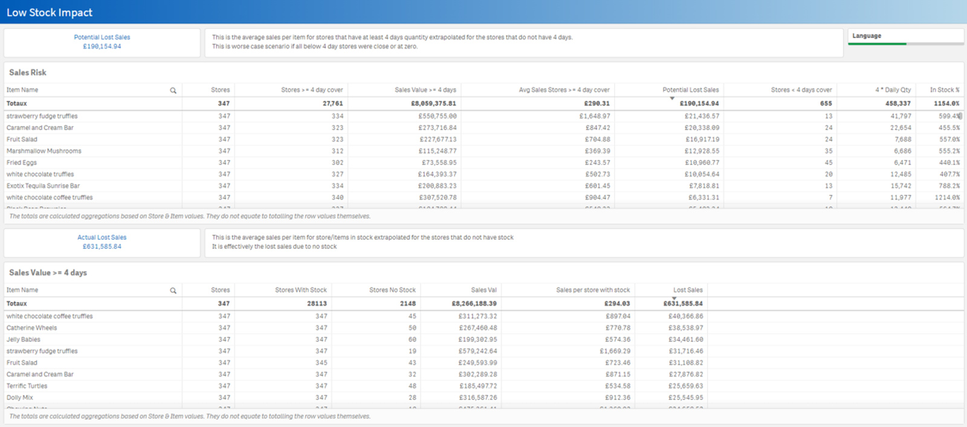
Task: Click Item Name header in Sales Risk table
Action: pos(22,90)
